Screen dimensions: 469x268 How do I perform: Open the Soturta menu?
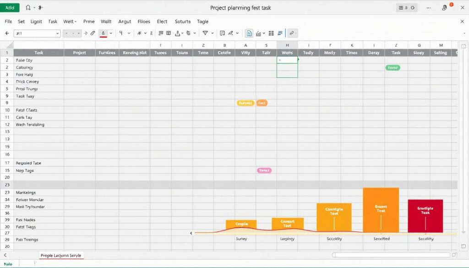pos(183,22)
